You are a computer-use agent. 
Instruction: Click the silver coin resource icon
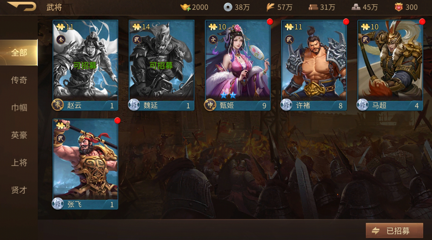[228, 7]
